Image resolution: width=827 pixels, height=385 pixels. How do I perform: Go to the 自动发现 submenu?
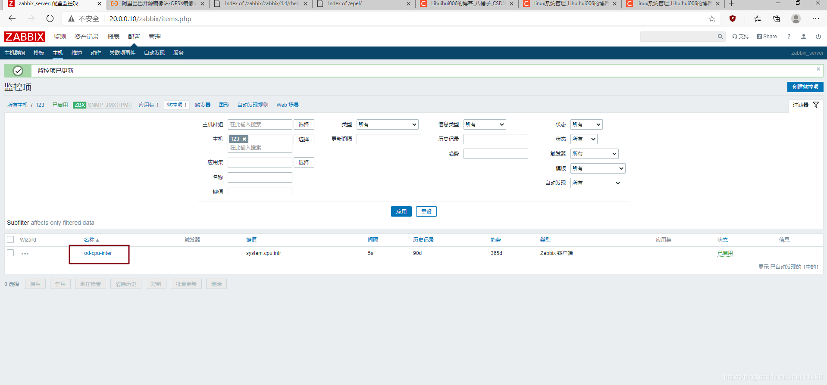click(154, 53)
